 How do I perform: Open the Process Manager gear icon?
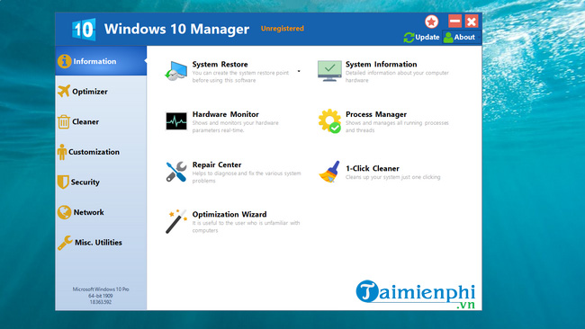pos(329,121)
